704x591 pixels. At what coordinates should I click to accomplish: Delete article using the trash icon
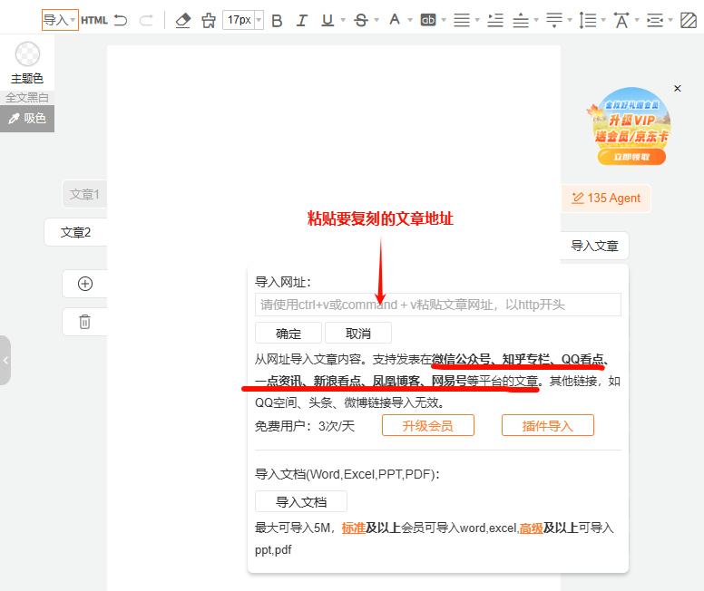tap(85, 322)
